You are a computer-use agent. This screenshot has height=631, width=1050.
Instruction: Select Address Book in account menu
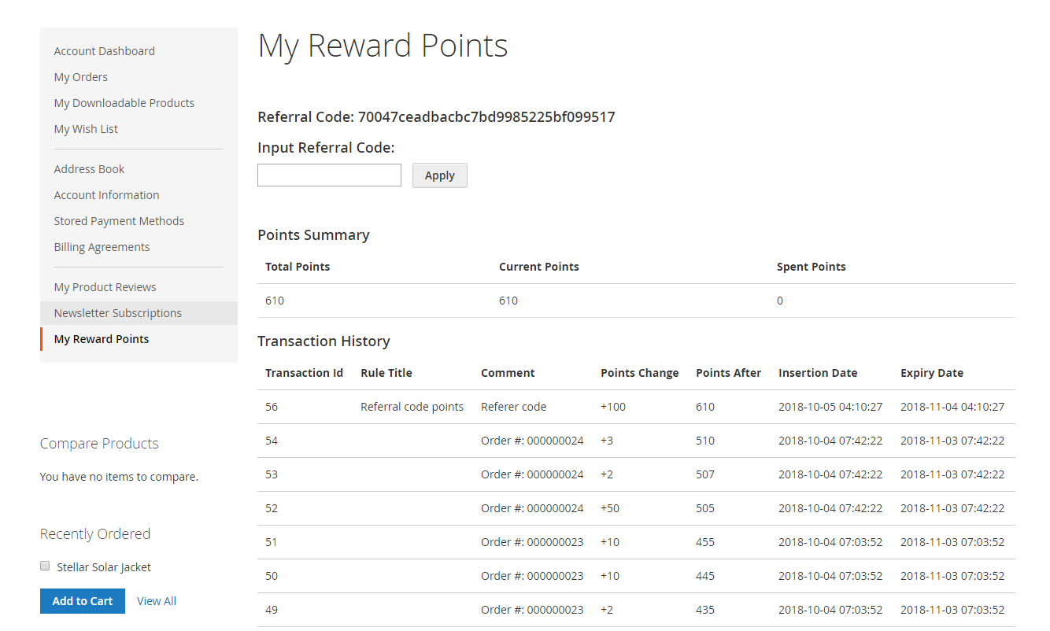coord(89,169)
